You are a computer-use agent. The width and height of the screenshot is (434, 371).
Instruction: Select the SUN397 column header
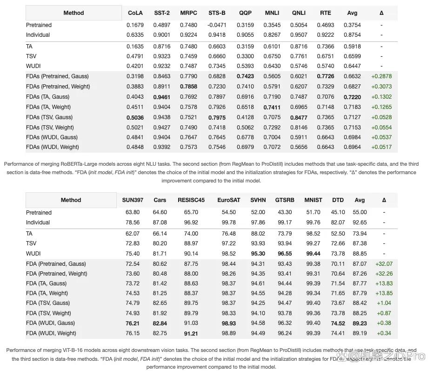133,200
